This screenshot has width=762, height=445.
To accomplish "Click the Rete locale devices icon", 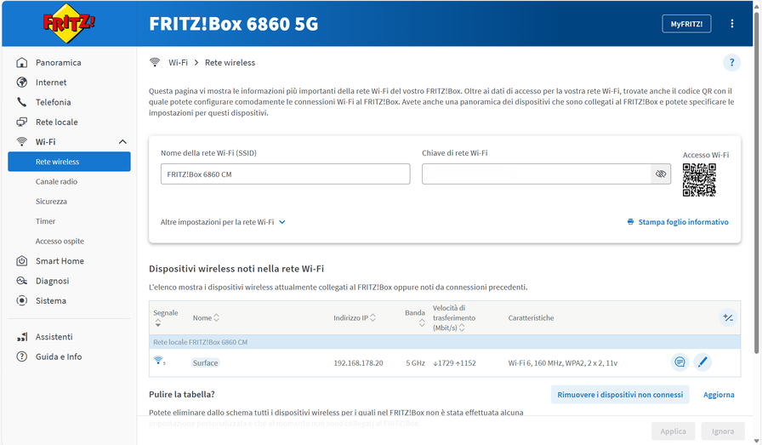I will point(22,122).
